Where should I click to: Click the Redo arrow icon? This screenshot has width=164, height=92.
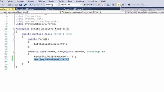pos(38,5)
